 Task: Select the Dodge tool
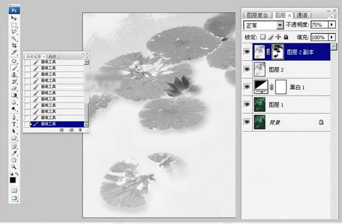[14, 109]
